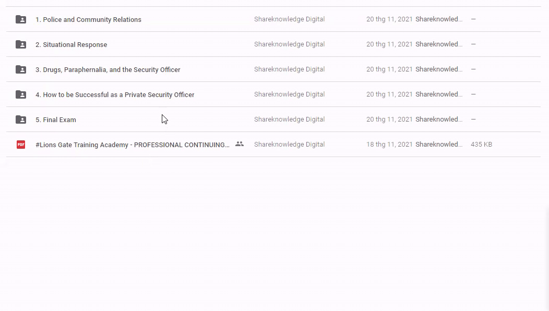Click the red PDF file icon

pyautogui.click(x=21, y=145)
